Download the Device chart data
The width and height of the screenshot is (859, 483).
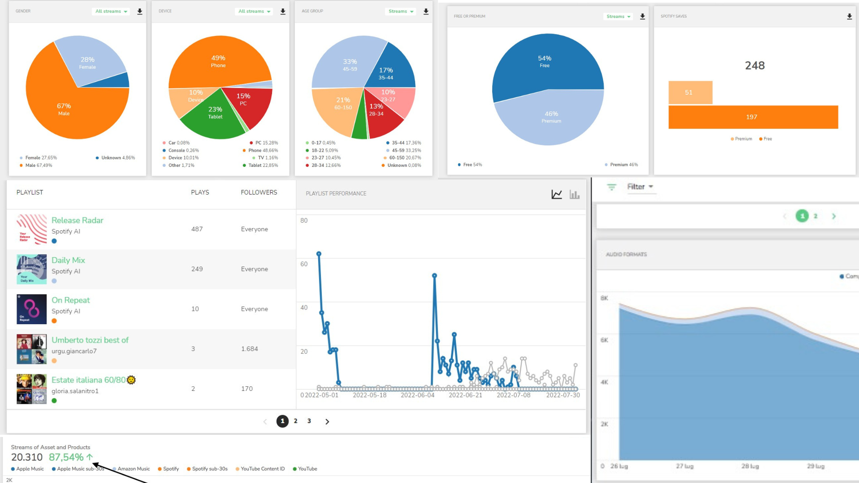(283, 12)
